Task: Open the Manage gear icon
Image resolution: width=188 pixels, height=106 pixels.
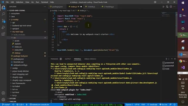Action: [x=3, y=100]
